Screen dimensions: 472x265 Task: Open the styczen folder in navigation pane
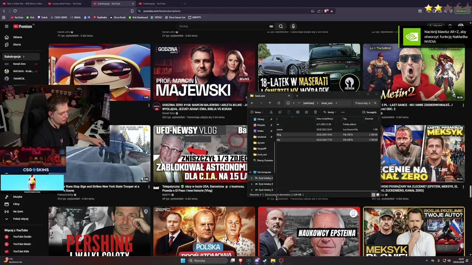point(261,143)
